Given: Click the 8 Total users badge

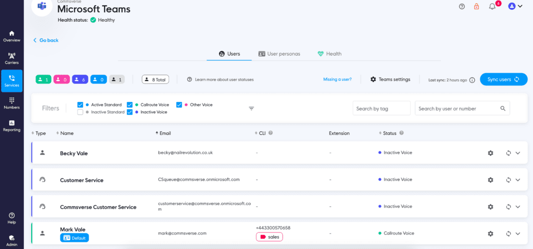Looking at the screenshot, I should pos(155,79).
